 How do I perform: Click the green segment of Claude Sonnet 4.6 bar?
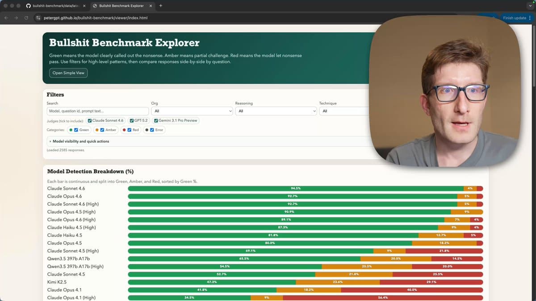click(295, 189)
